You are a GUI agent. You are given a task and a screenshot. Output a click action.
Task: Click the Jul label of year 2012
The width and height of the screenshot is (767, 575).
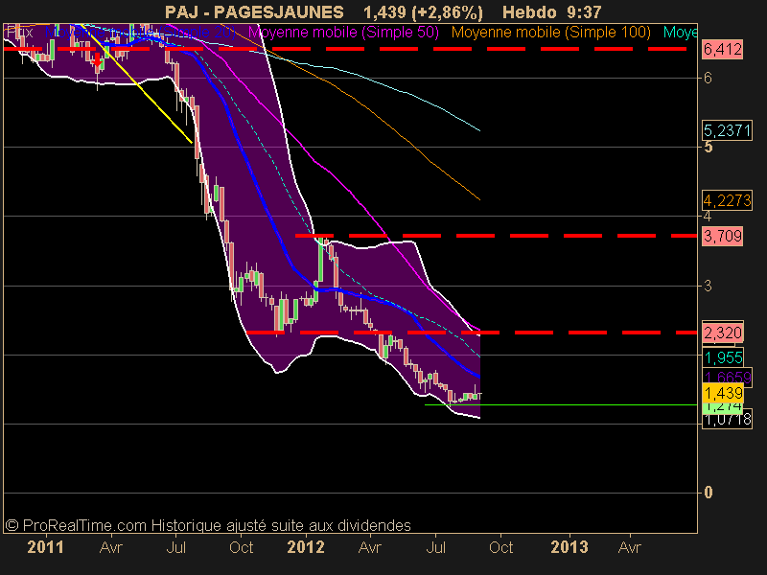click(436, 547)
